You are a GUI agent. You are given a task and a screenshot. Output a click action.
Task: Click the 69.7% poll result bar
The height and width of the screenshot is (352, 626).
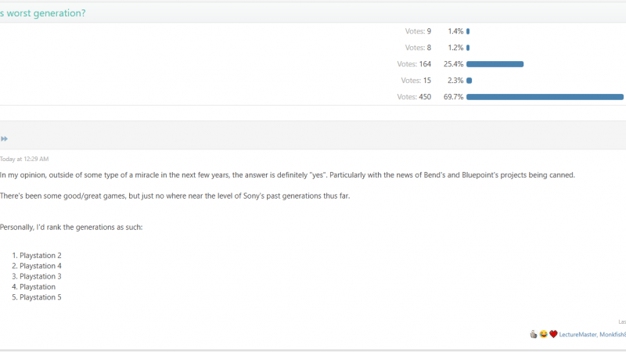(x=545, y=97)
